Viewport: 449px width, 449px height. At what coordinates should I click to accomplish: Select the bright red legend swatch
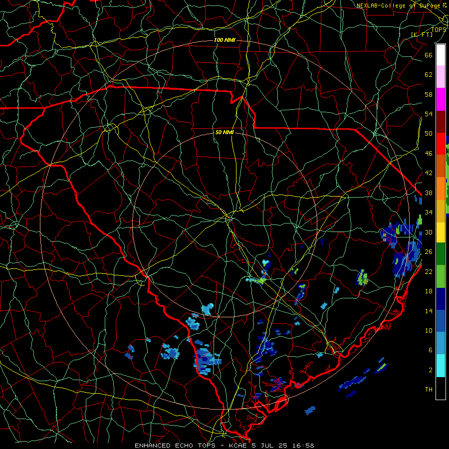(441, 144)
